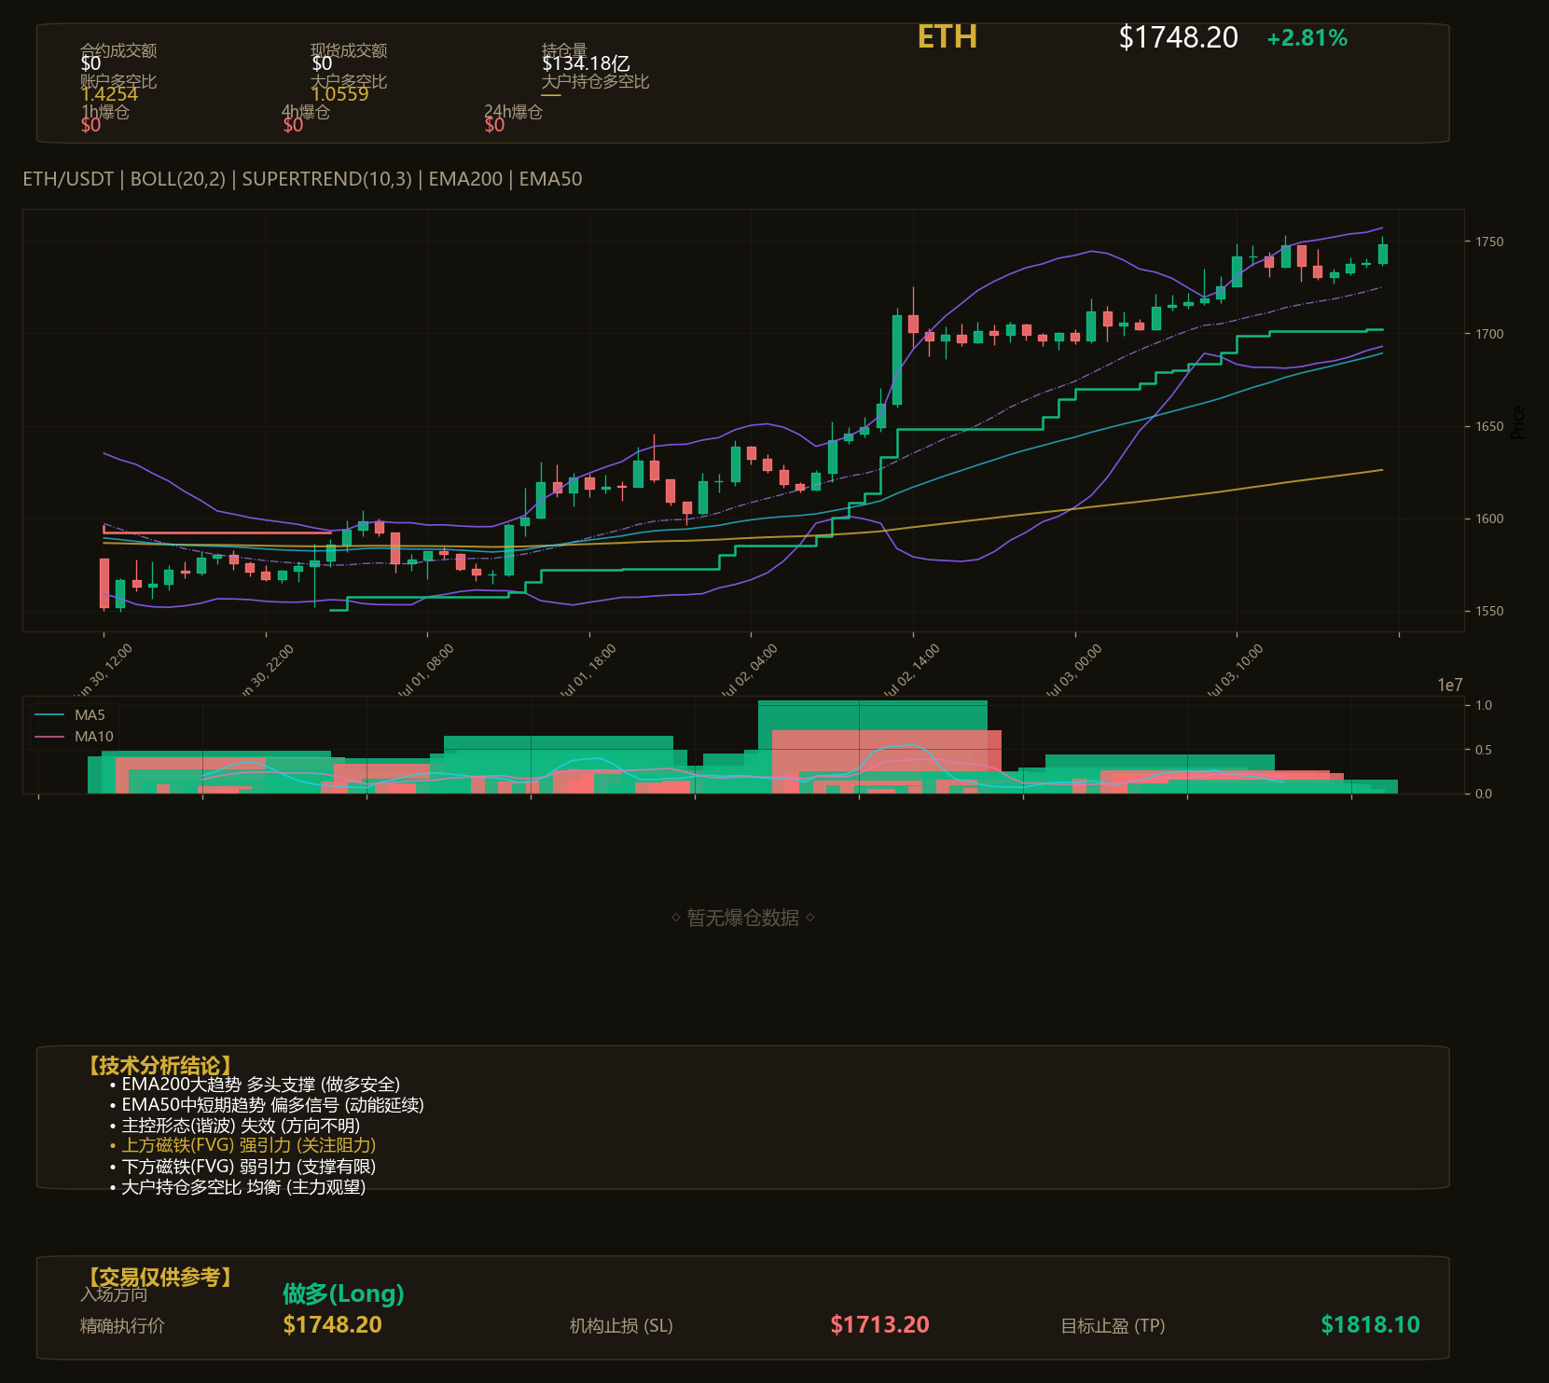Click the latest green candlestick near 1748
This screenshot has width=1549, height=1383.
[x=1383, y=254]
